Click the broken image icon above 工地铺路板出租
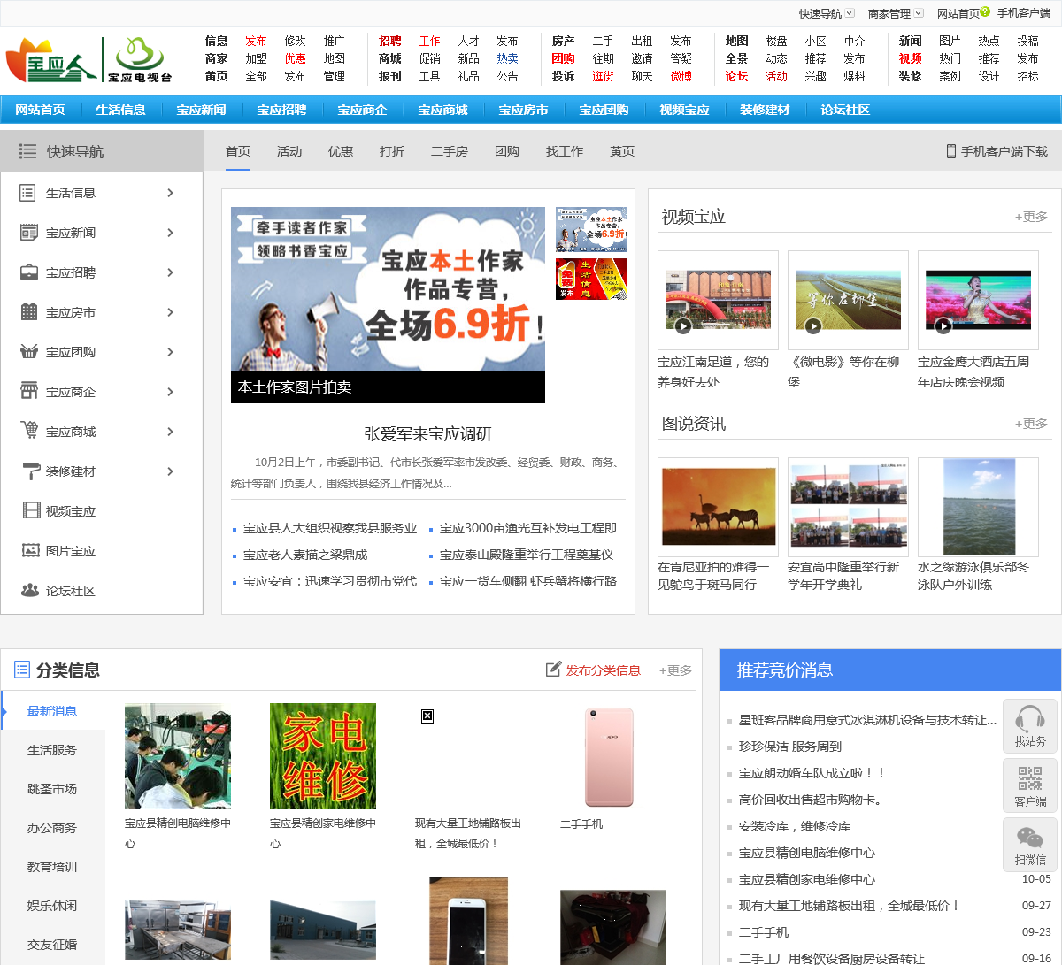This screenshot has width=1062, height=965. click(x=427, y=716)
